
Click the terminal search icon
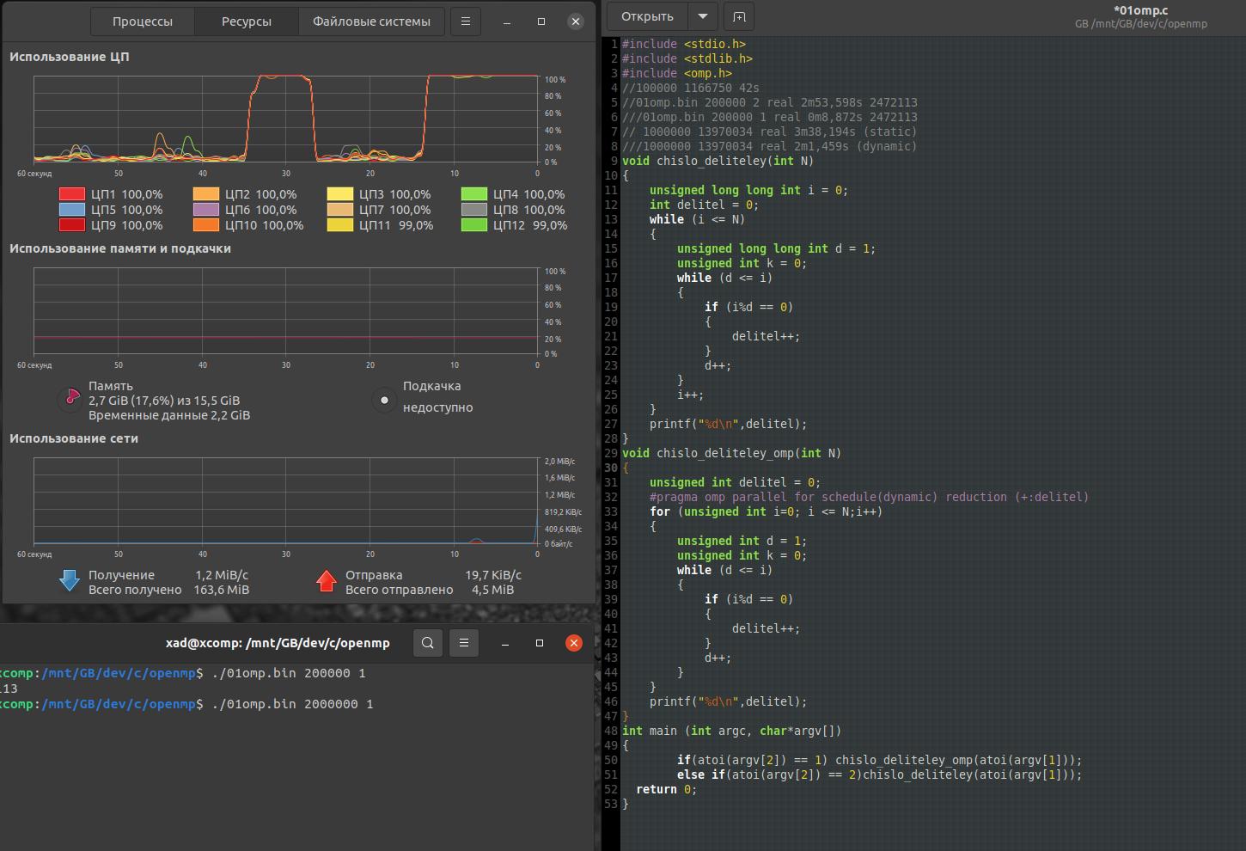[x=428, y=643]
